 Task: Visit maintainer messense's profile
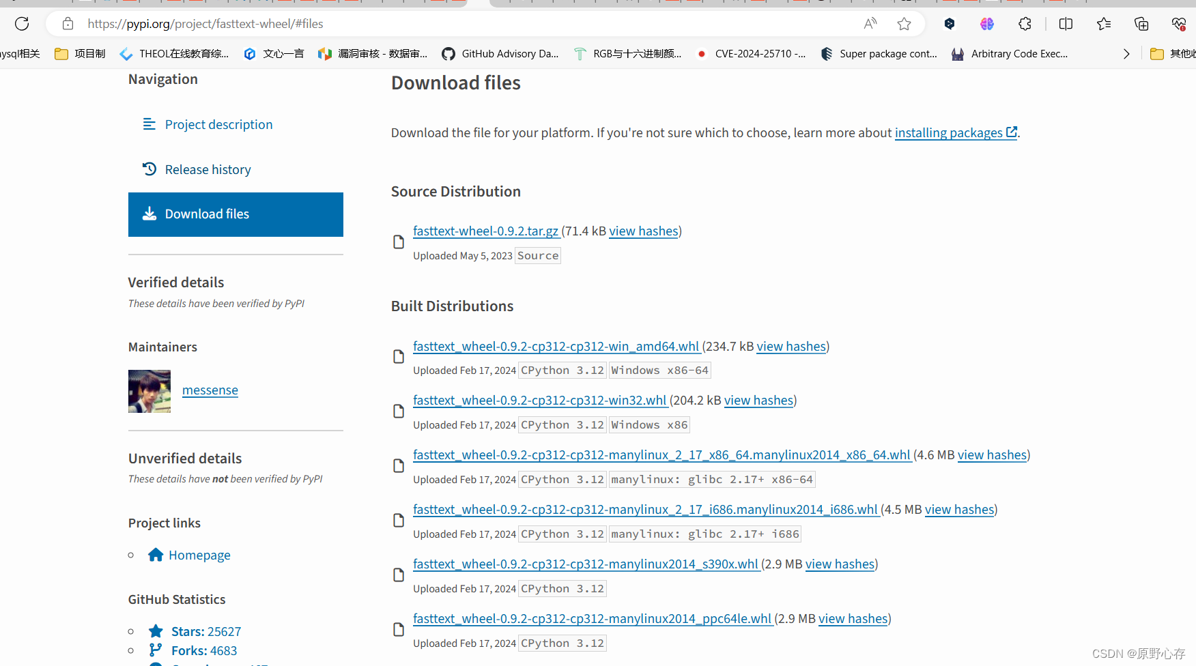(x=210, y=390)
